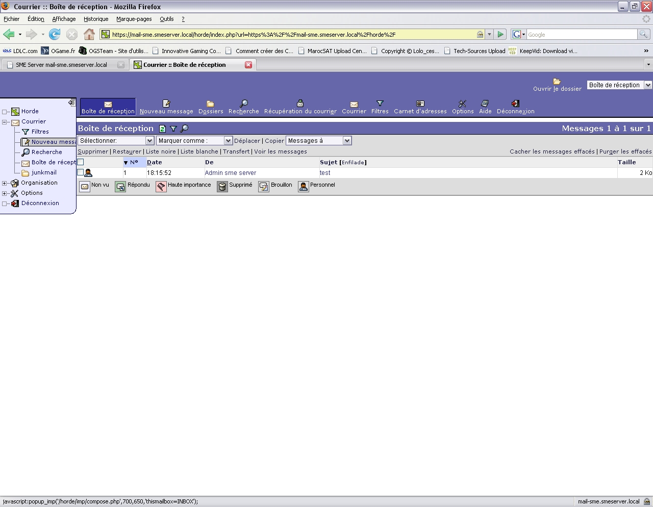653x507 pixels.
Task: Refresh mailbox icon next to Boîte de réception title
Action: click(x=162, y=129)
